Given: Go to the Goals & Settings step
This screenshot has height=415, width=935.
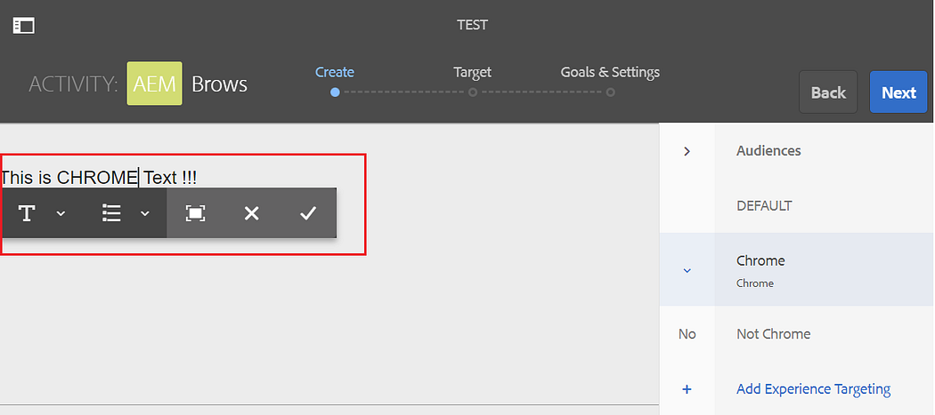Looking at the screenshot, I should click(610, 72).
